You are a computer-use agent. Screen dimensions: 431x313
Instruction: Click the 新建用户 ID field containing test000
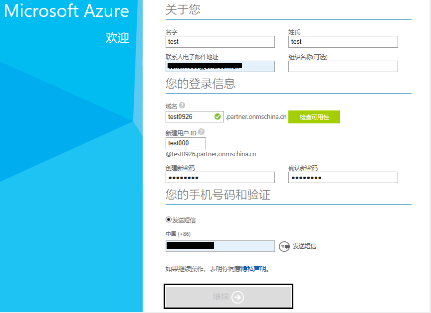[186, 143]
